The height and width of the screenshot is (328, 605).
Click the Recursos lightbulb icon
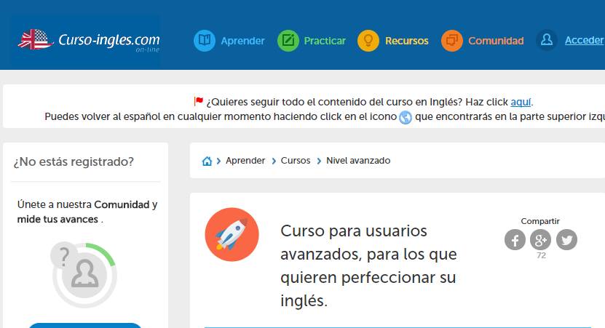pyautogui.click(x=368, y=41)
